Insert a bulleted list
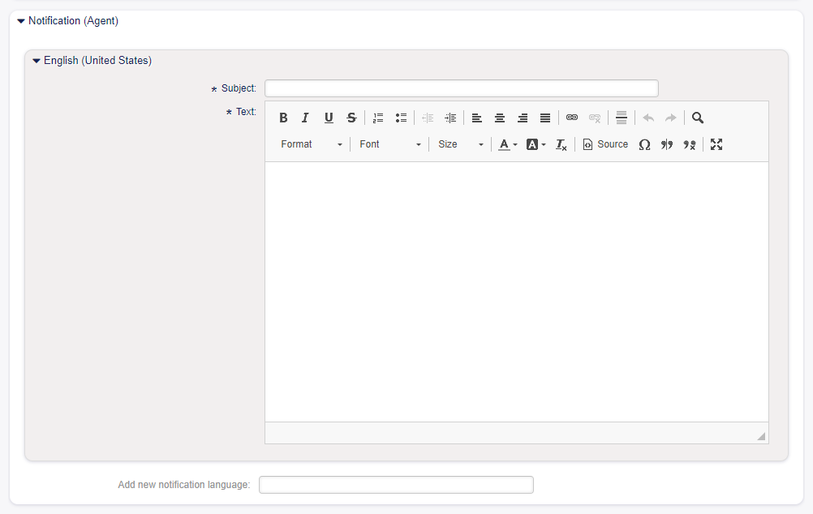 point(401,118)
